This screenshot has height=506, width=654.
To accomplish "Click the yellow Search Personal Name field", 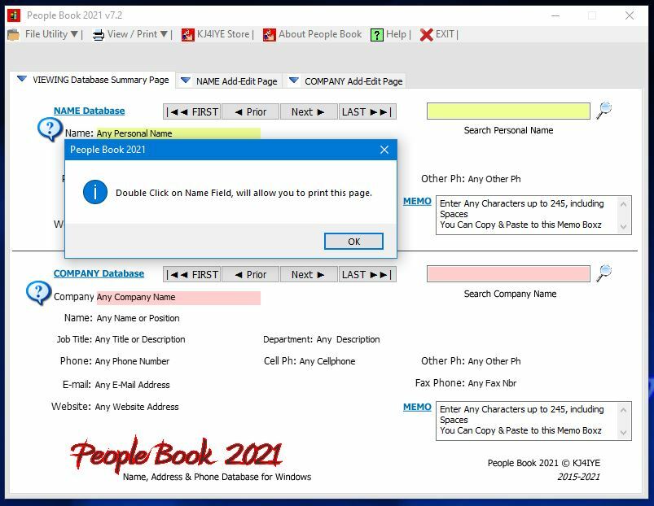I will tap(508, 111).
